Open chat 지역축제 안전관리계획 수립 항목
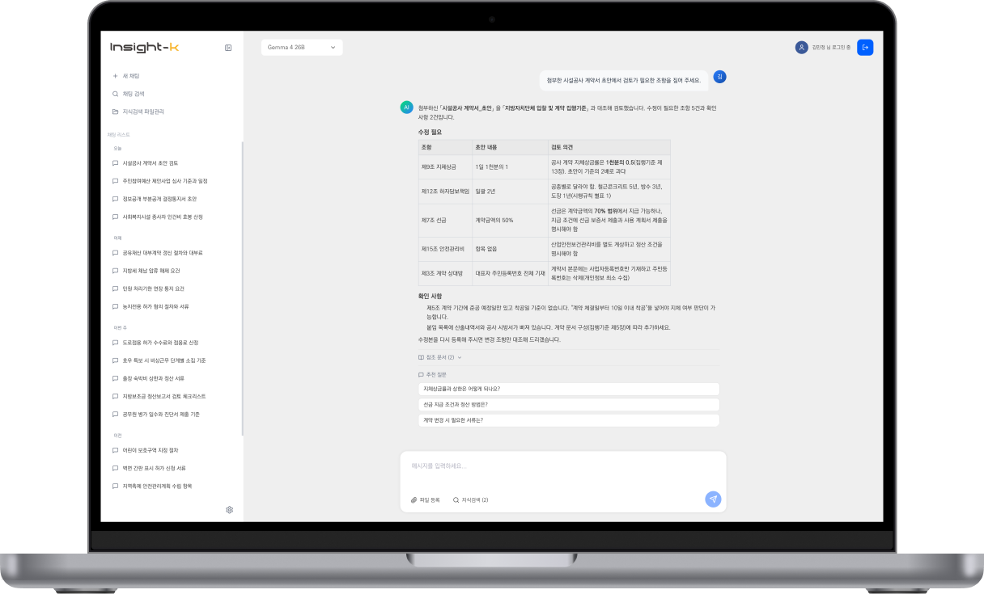The height and width of the screenshot is (594, 984). pos(157,486)
